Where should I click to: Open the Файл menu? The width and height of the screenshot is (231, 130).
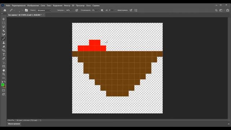[8, 6]
